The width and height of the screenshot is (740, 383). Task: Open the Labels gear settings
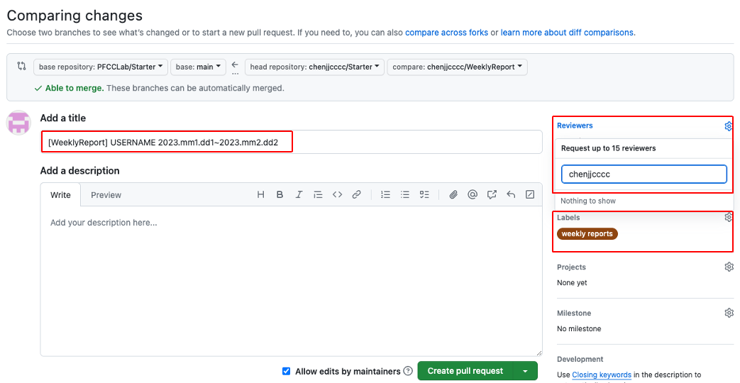729,218
